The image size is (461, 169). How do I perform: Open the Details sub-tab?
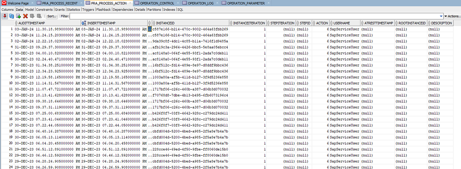coord(140,10)
